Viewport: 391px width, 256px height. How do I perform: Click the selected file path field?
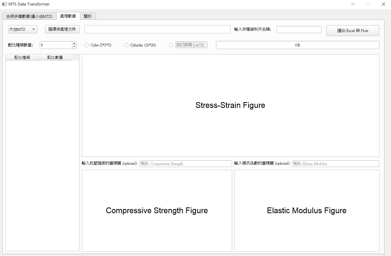[157, 29]
